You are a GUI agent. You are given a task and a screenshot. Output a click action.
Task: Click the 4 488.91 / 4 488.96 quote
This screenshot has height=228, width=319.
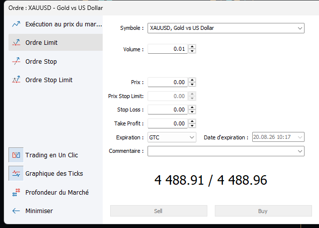coord(210,180)
